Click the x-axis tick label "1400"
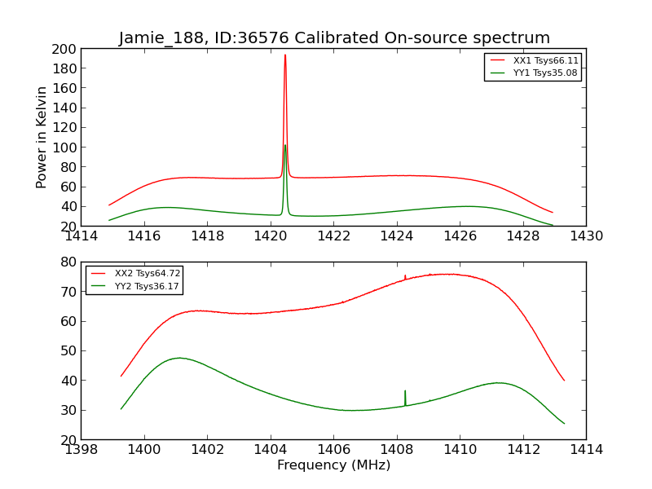 144,449
